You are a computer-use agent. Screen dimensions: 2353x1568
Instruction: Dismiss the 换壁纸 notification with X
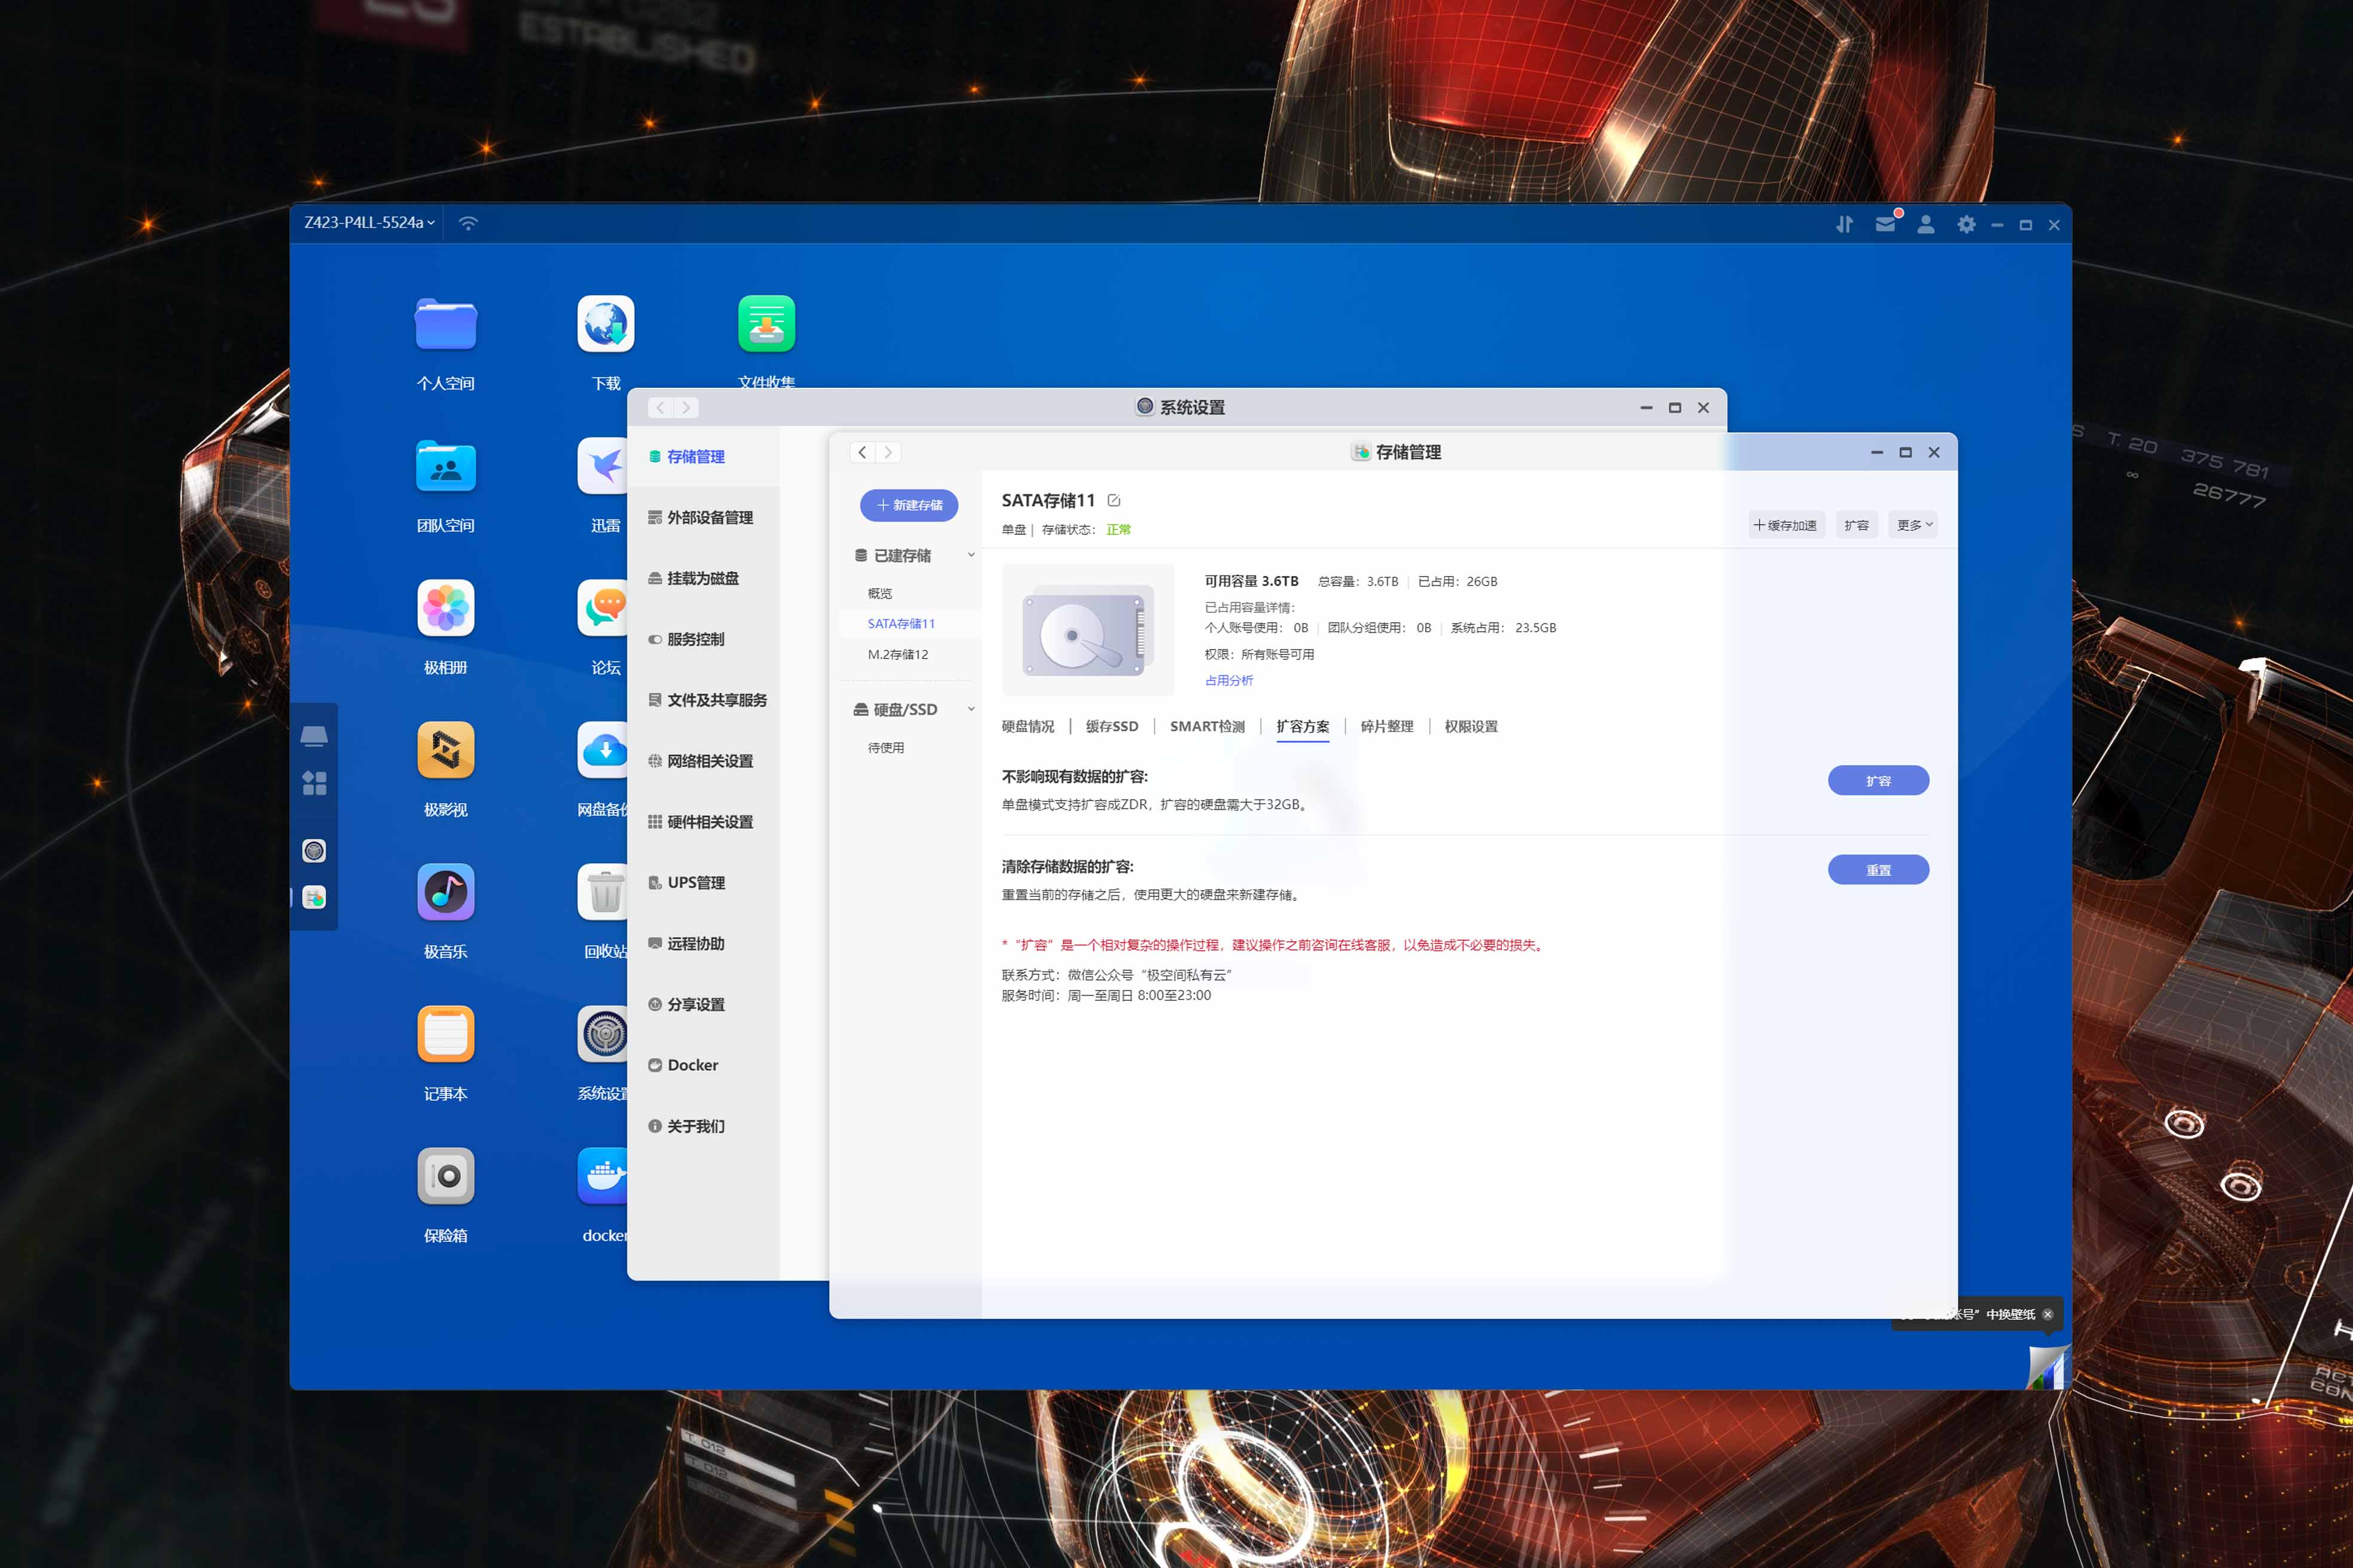pyautogui.click(x=2048, y=1314)
